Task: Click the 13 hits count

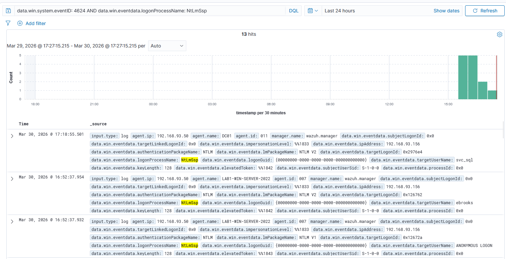Action: (249, 34)
